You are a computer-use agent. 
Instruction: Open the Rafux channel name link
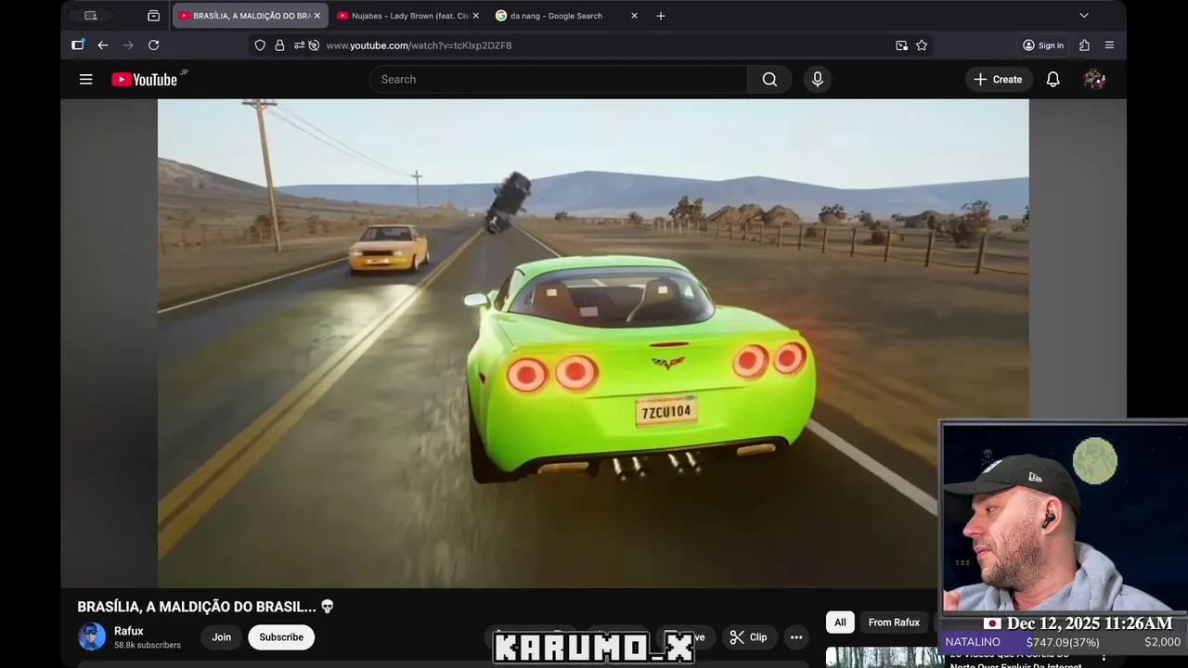point(129,631)
